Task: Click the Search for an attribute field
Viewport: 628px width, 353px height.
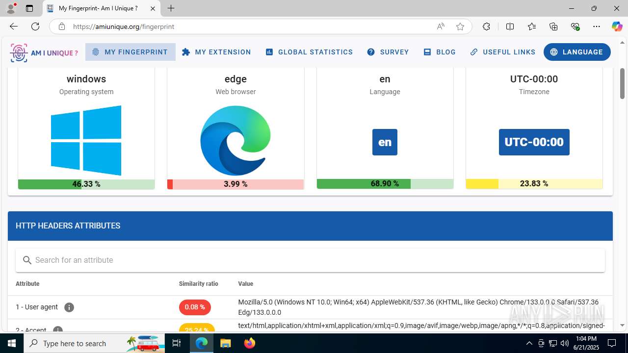Action: tap(310, 260)
